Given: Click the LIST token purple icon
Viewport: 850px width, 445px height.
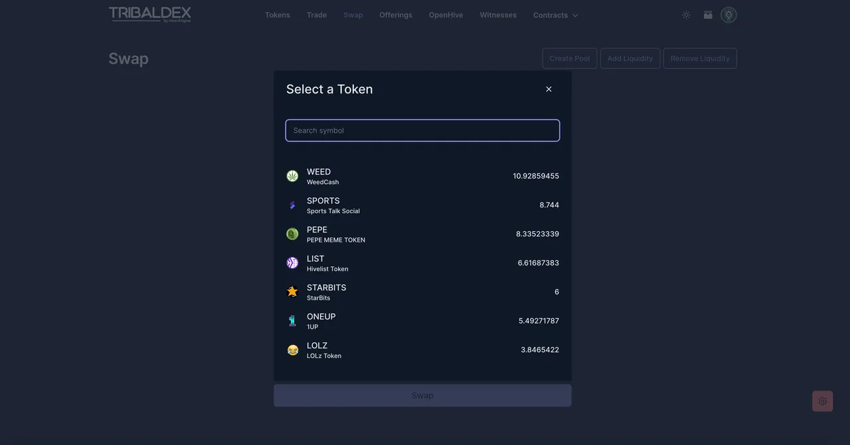Looking at the screenshot, I should (292, 263).
